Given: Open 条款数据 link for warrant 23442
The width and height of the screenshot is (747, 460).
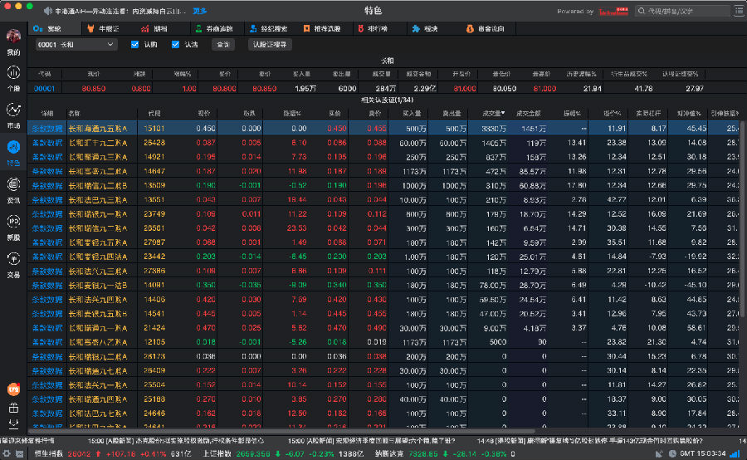Looking at the screenshot, I should 47,257.
